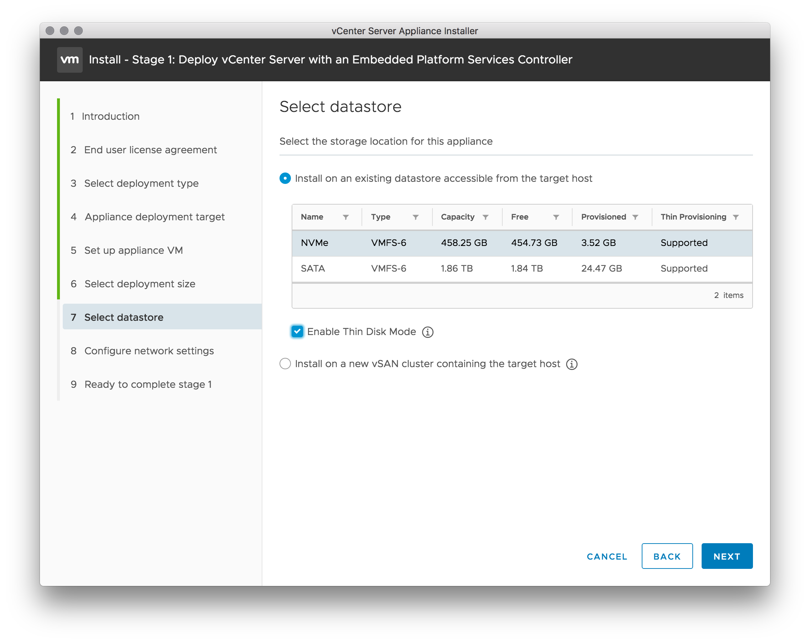Click the Select datastore page heading
This screenshot has width=810, height=643.
click(340, 107)
